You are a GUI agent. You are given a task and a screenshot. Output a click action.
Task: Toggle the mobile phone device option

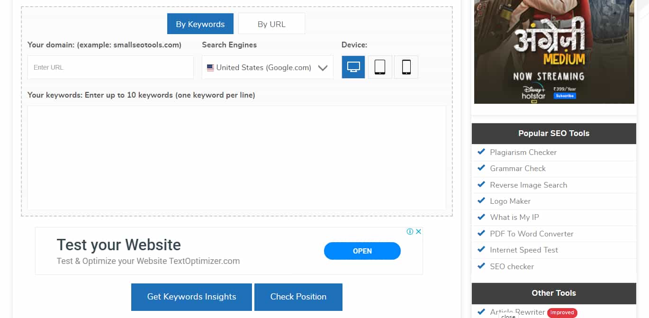tap(406, 67)
